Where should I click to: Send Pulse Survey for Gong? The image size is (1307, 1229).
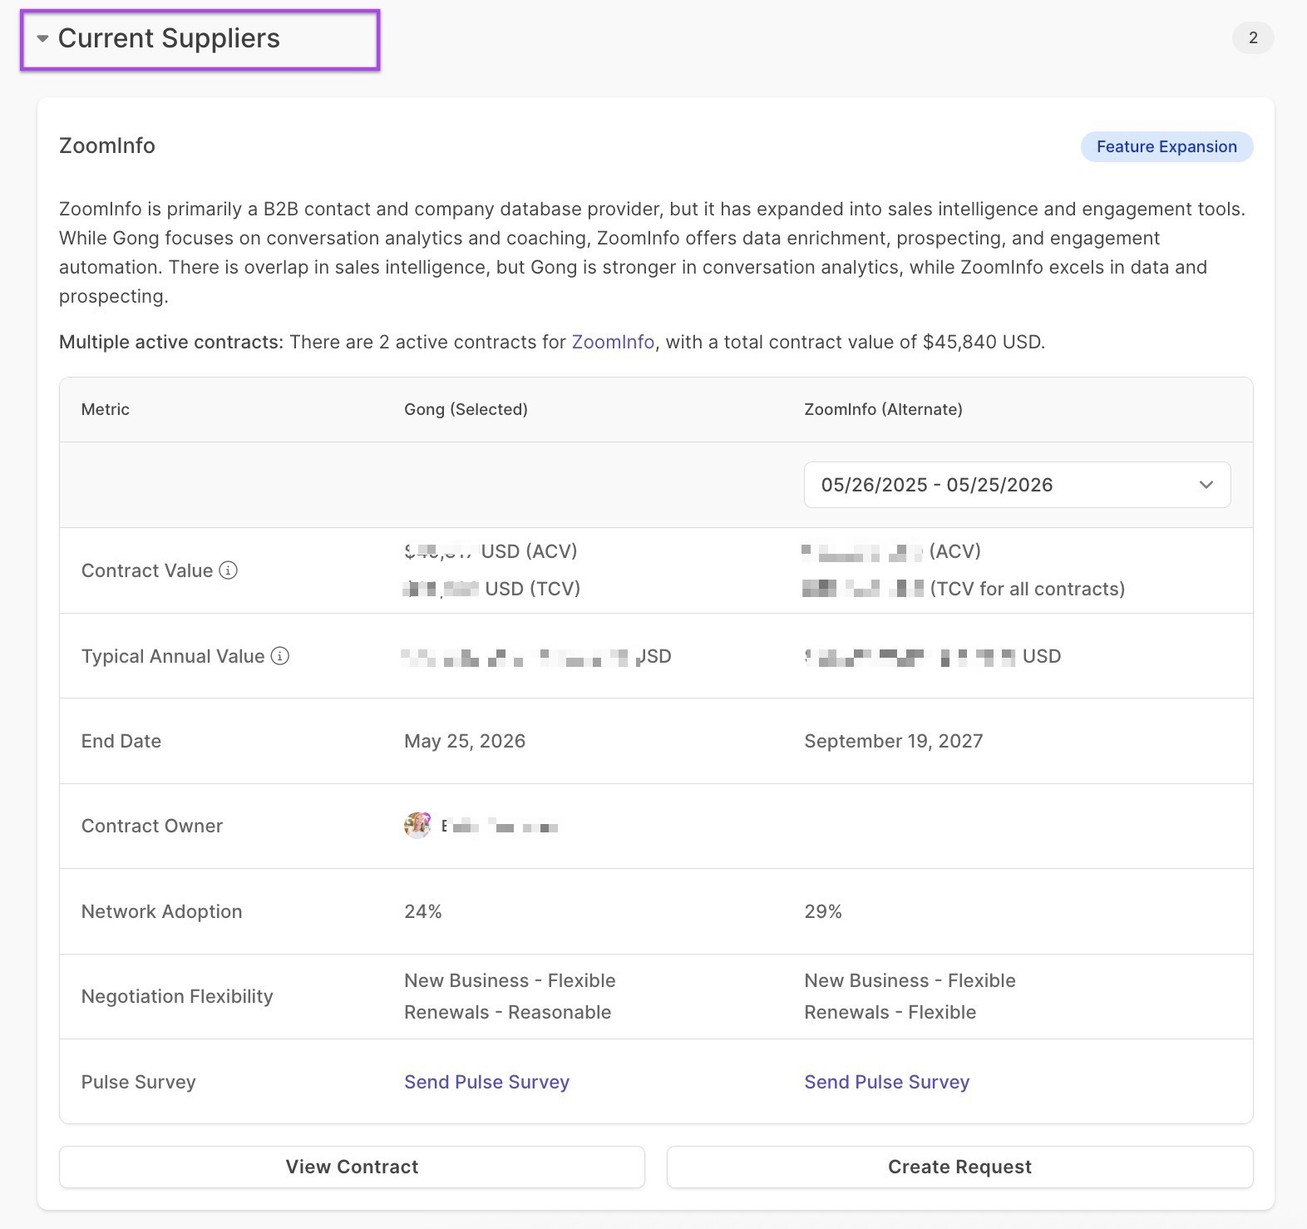[x=486, y=1082]
